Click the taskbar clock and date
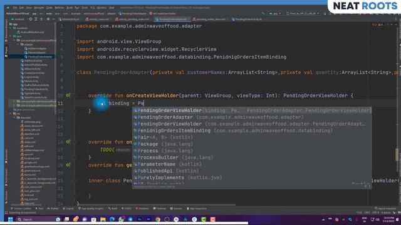This screenshot has width=401, height=225. point(388,219)
